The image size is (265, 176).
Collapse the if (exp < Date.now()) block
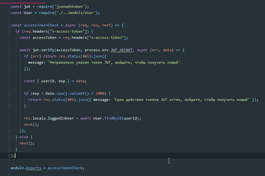click(x=9, y=93)
